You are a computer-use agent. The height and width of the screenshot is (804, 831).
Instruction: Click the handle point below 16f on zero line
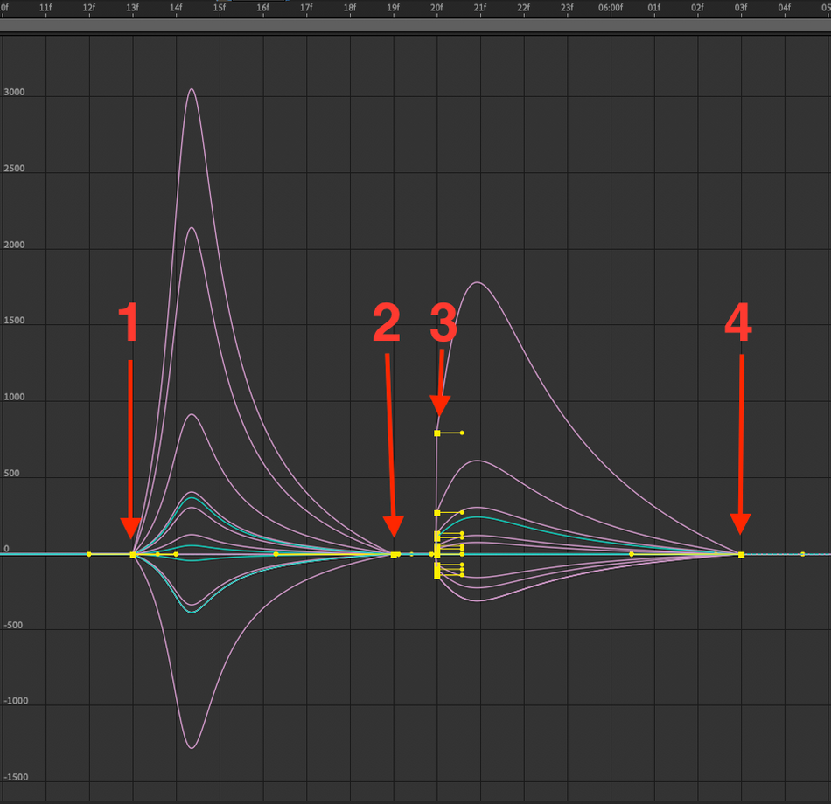tap(276, 555)
